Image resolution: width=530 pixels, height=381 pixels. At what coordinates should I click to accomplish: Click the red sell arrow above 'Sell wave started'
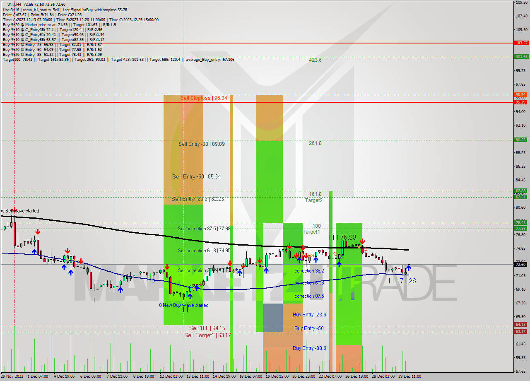(14, 210)
